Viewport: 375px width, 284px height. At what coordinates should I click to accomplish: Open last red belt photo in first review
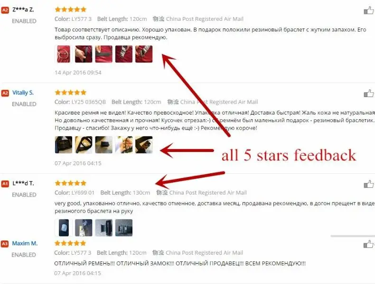[144, 54]
